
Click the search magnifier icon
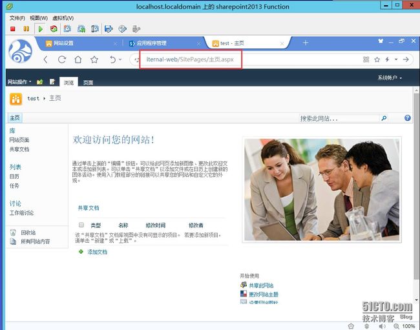click(384, 118)
